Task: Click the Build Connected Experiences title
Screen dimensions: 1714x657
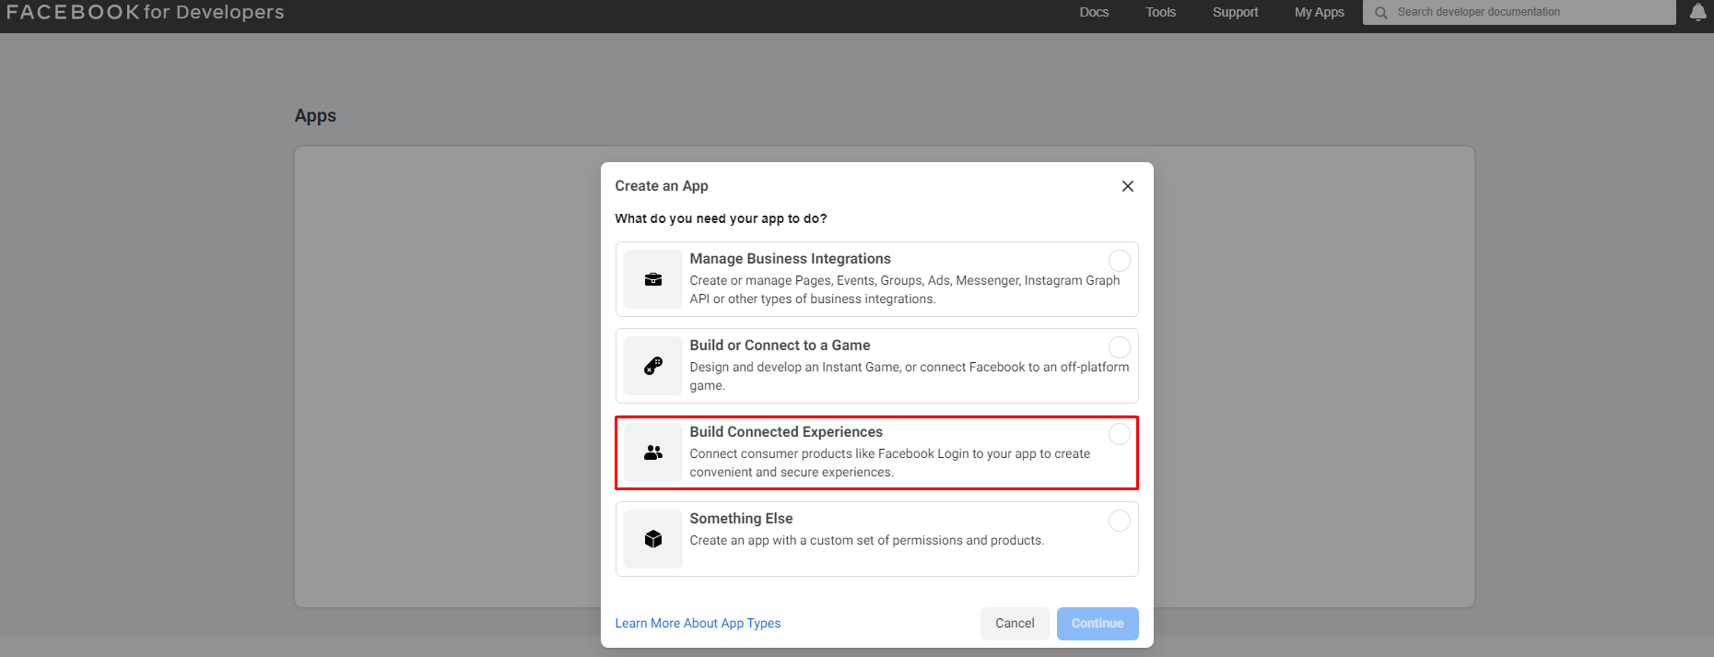Action: [x=786, y=432]
